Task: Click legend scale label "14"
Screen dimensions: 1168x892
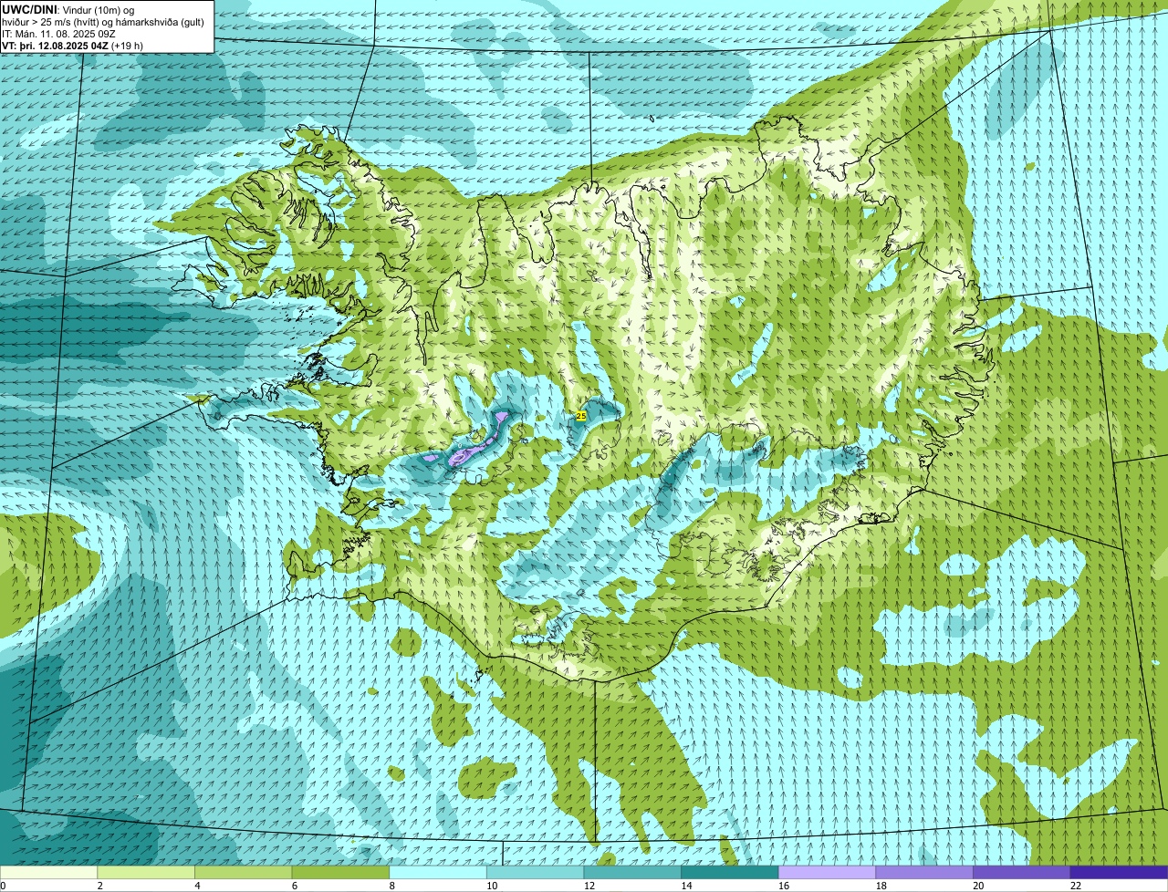Action: (x=685, y=886)
